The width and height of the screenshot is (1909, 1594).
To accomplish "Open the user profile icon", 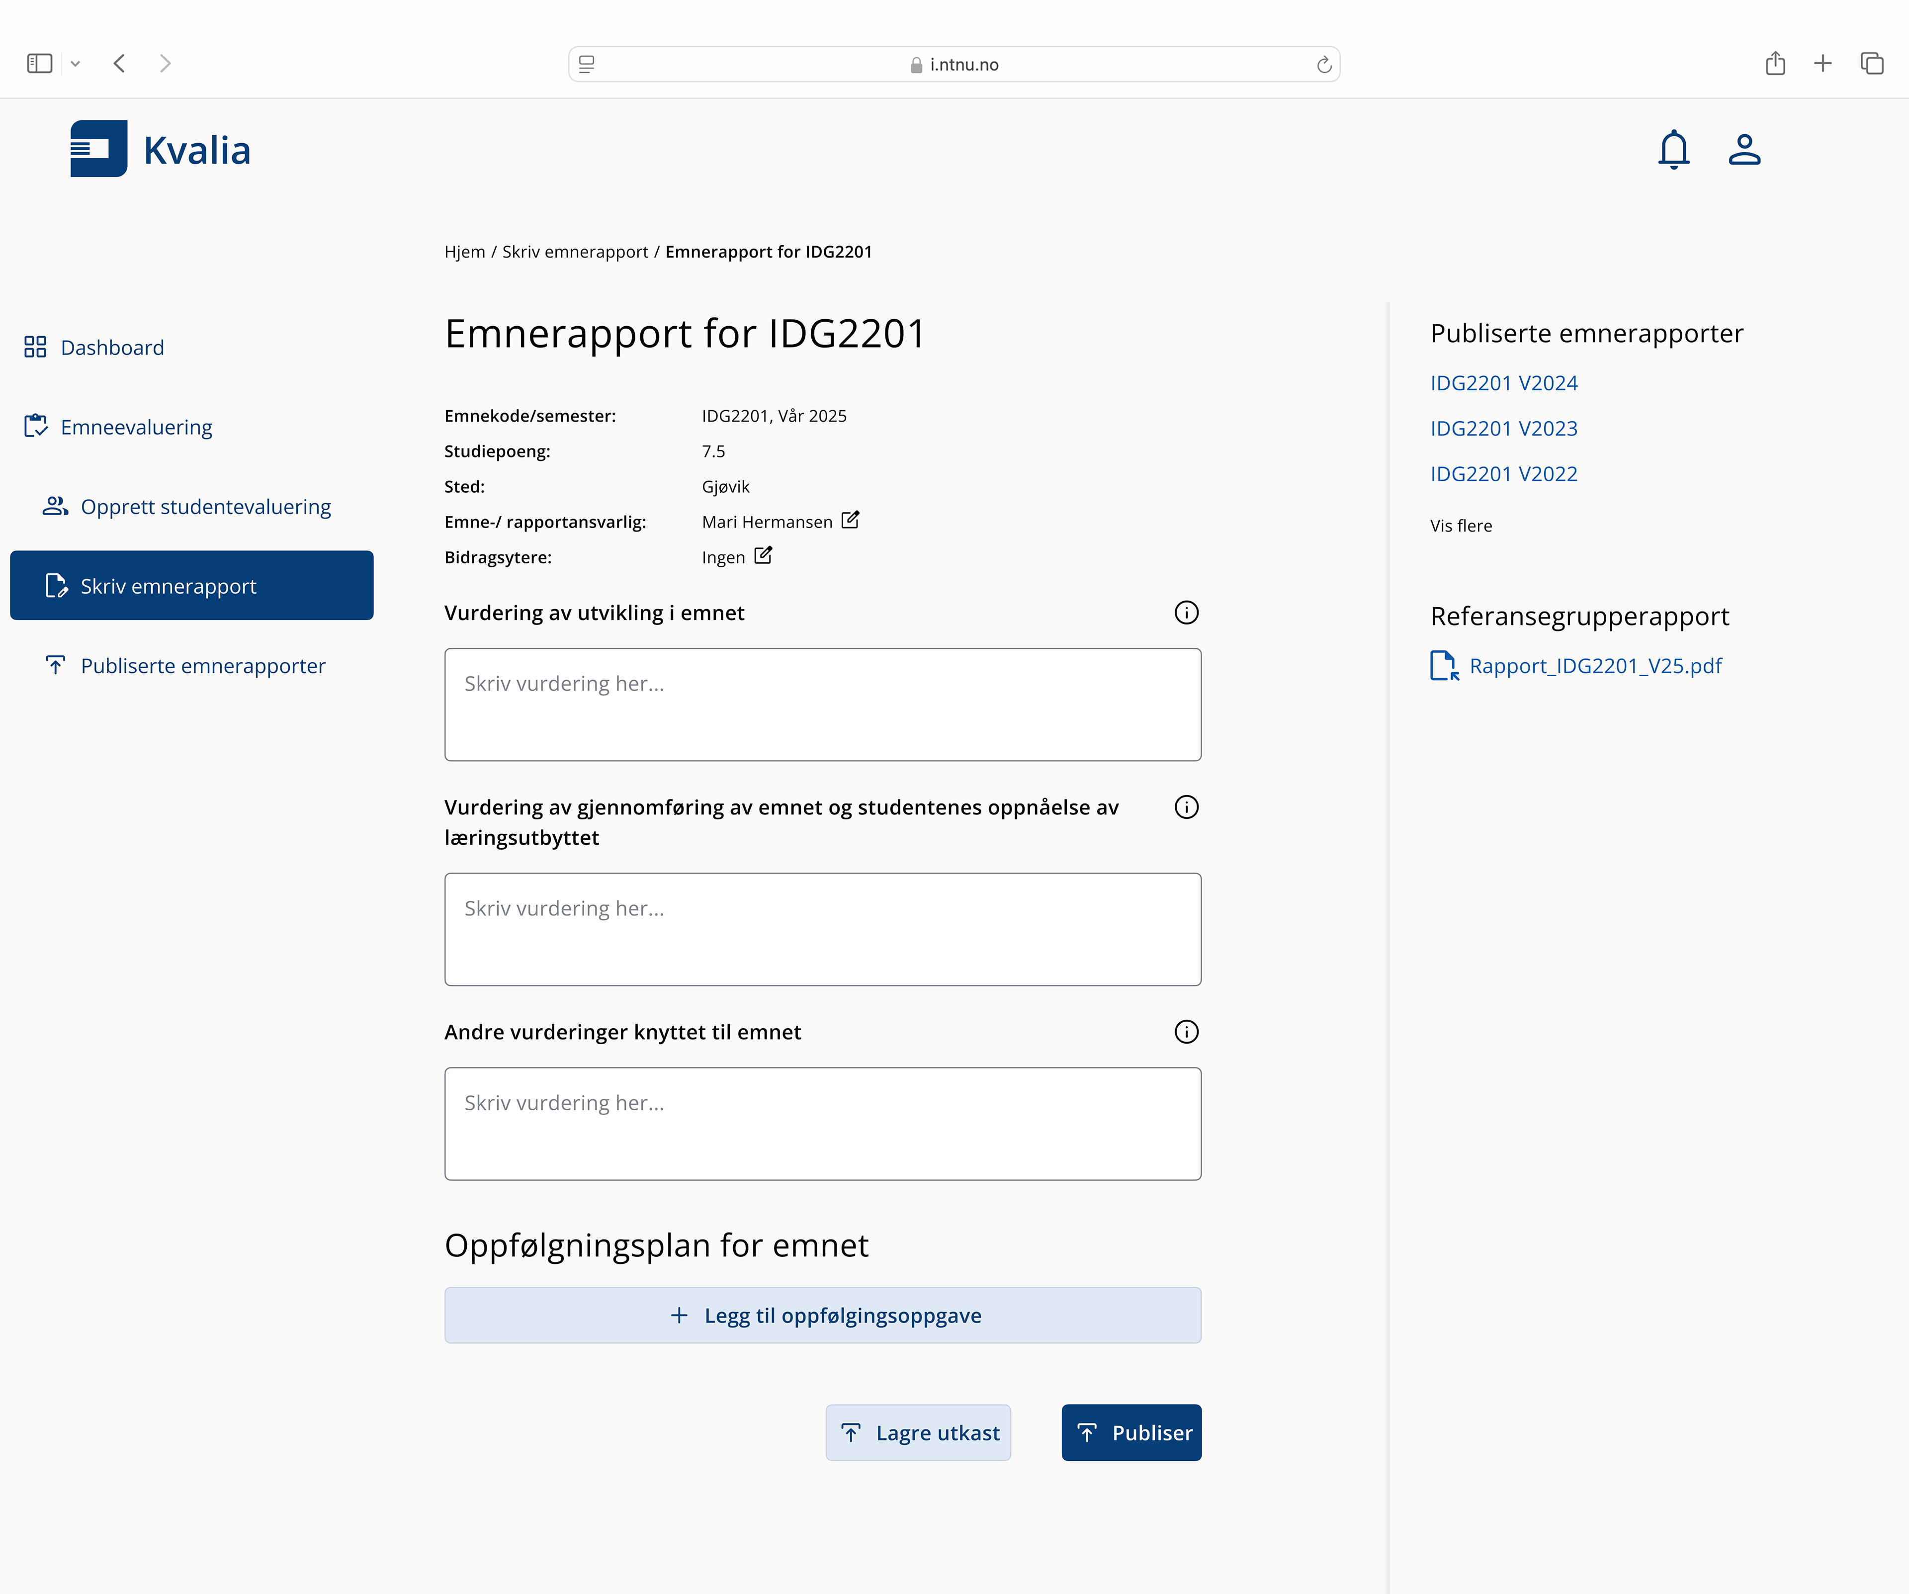I will (x=1743, y=150).
